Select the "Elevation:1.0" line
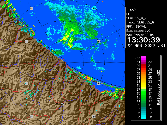167x125 pixels. coord(138,31)
